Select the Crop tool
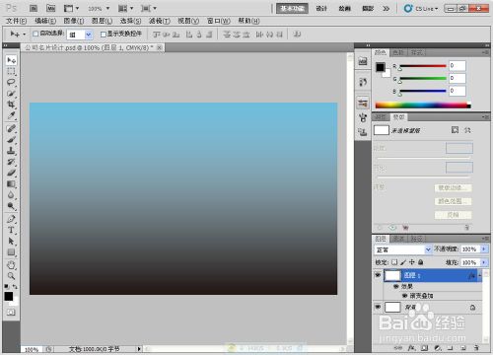 click(x=11, y=105)
